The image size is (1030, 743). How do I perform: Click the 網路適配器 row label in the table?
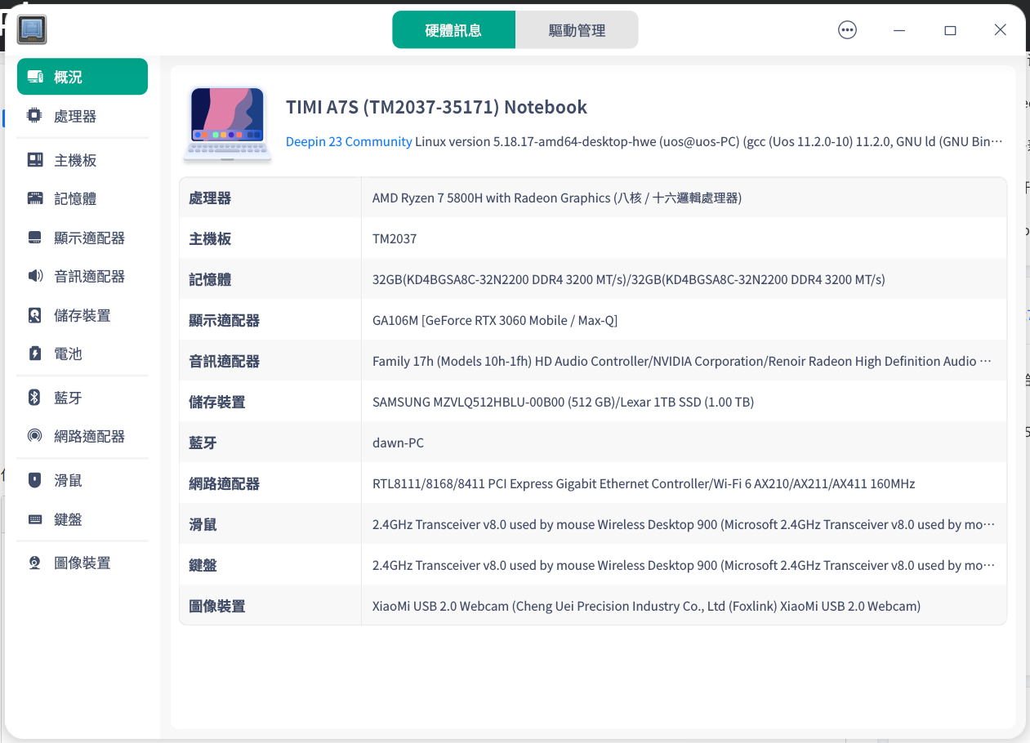pos(224,483)
